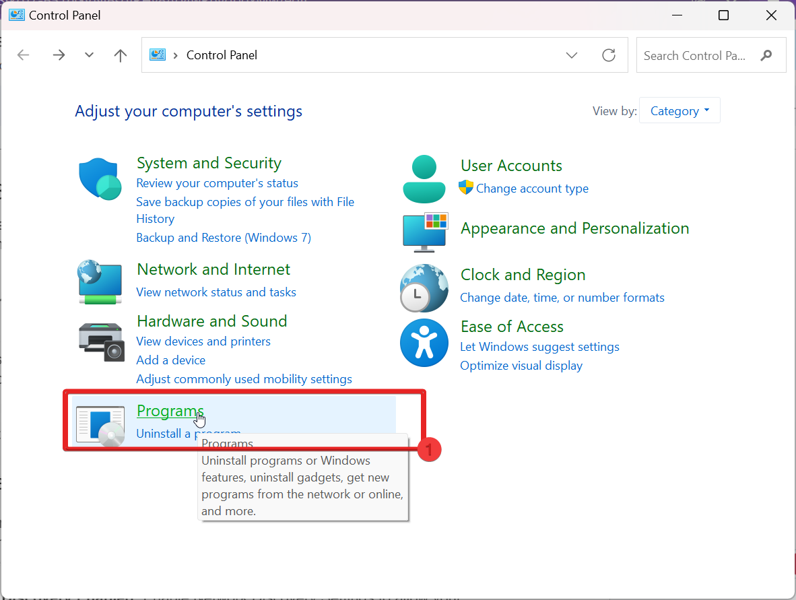
Task: Open Adjust commonly used mobility settings
Action: click(244, 379)
